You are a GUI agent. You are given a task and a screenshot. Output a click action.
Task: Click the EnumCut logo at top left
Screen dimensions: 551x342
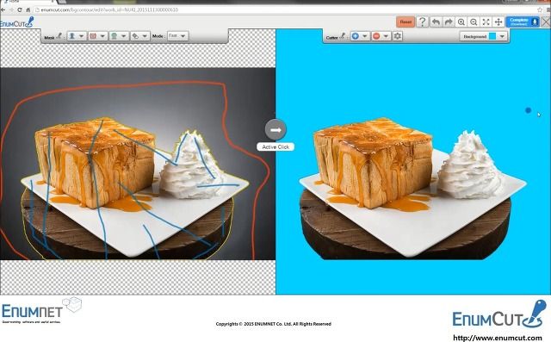(x=16, y=22)
